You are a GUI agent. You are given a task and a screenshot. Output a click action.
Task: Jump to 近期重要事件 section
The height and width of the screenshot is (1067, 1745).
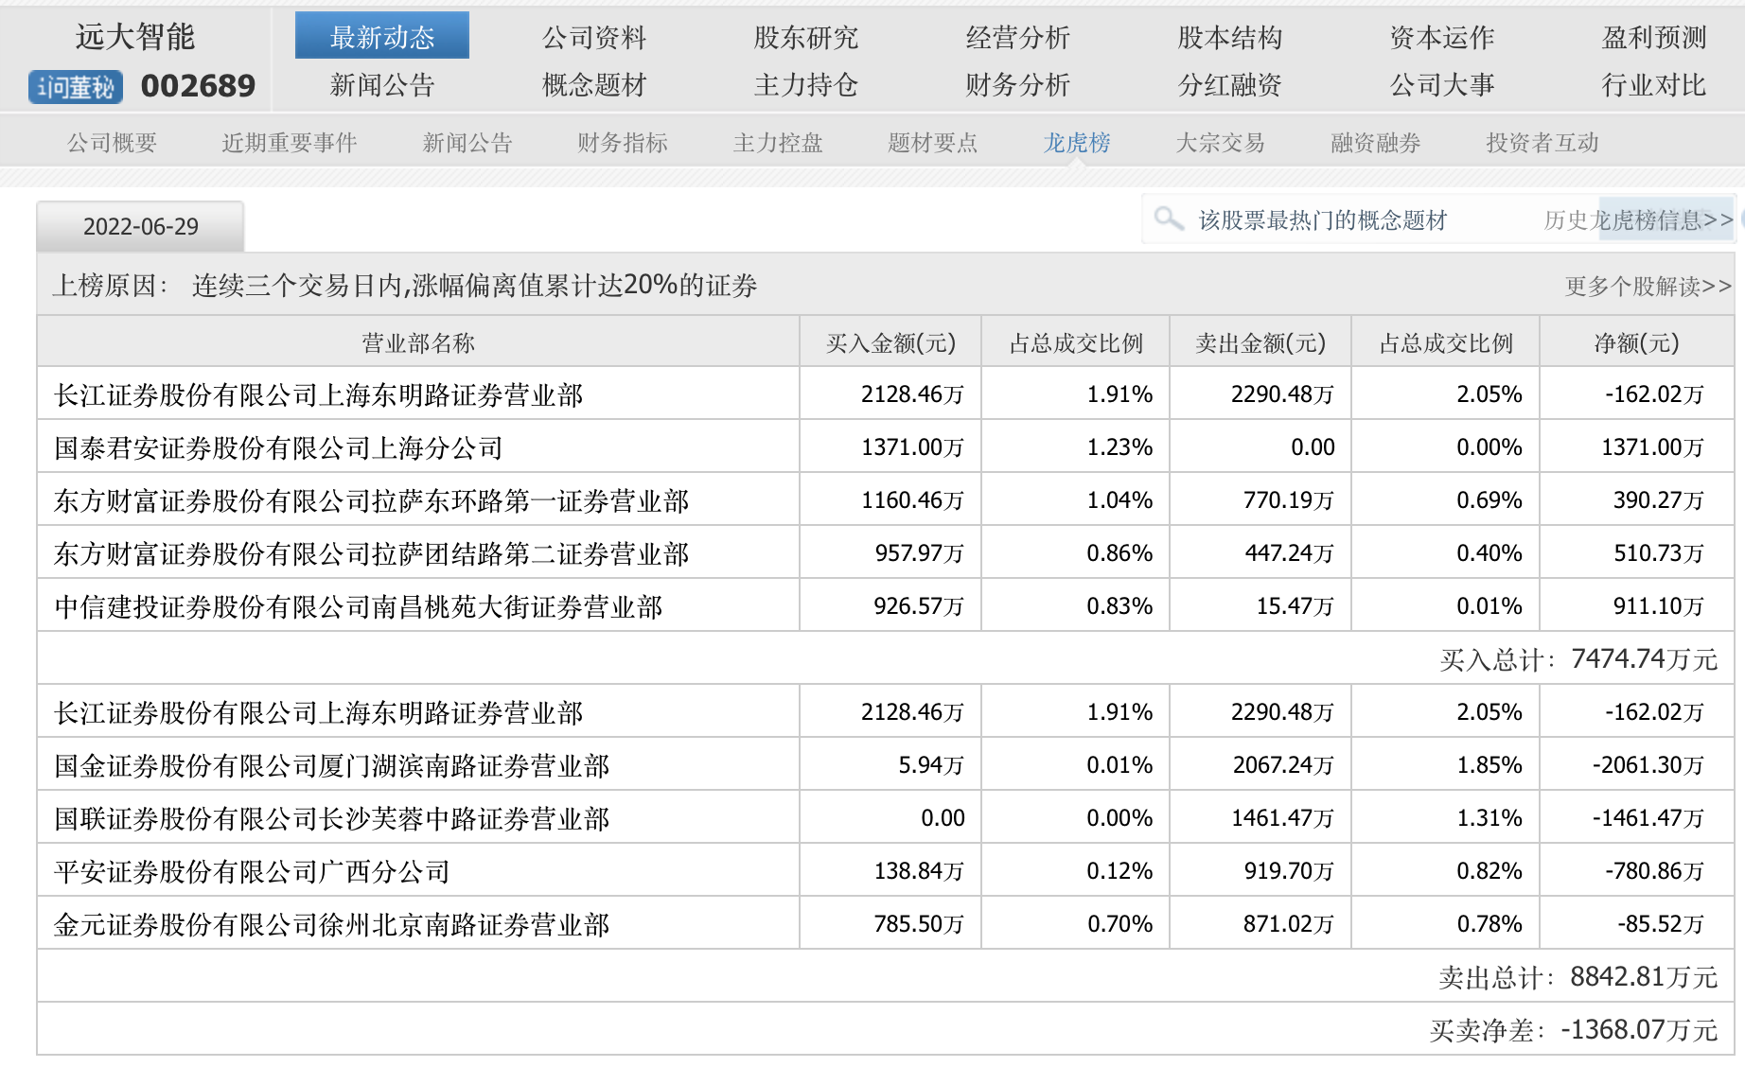point(290,143)
